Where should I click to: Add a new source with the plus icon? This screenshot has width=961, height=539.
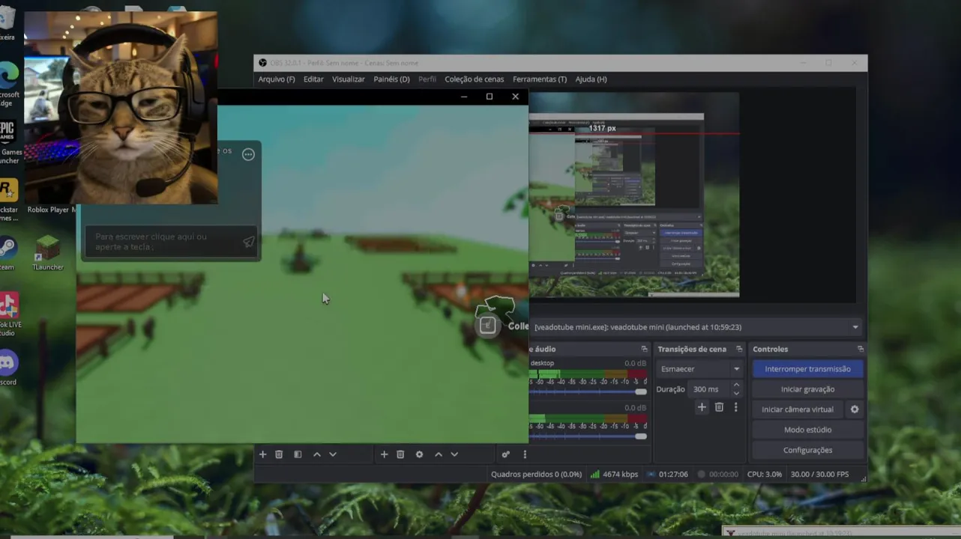[384, 454]
